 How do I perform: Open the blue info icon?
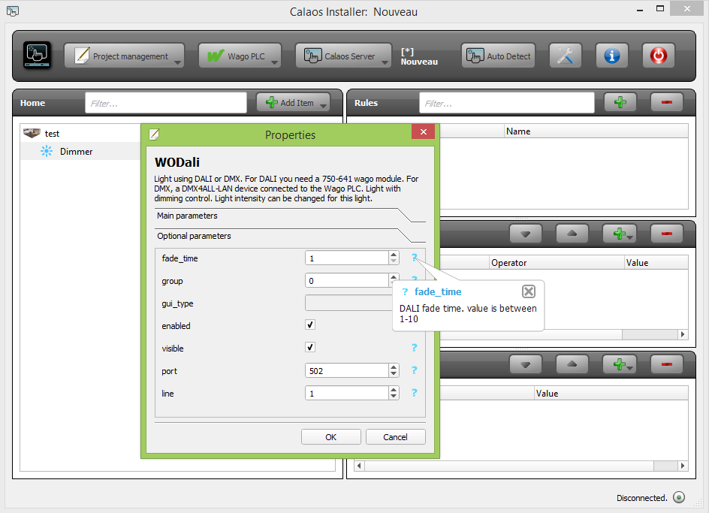tap(612, 56)
